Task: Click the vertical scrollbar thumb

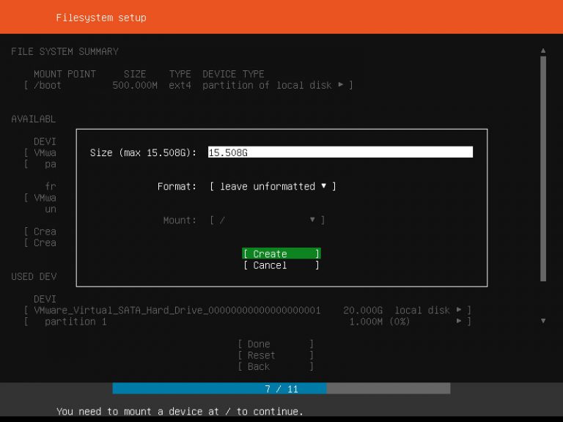Action: (543, 169)
